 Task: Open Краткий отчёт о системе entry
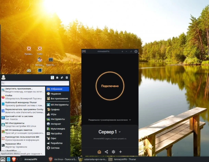pos(23,118)
